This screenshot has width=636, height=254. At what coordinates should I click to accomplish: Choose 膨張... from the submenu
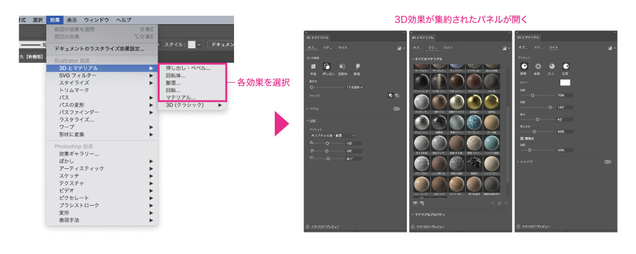173,83
